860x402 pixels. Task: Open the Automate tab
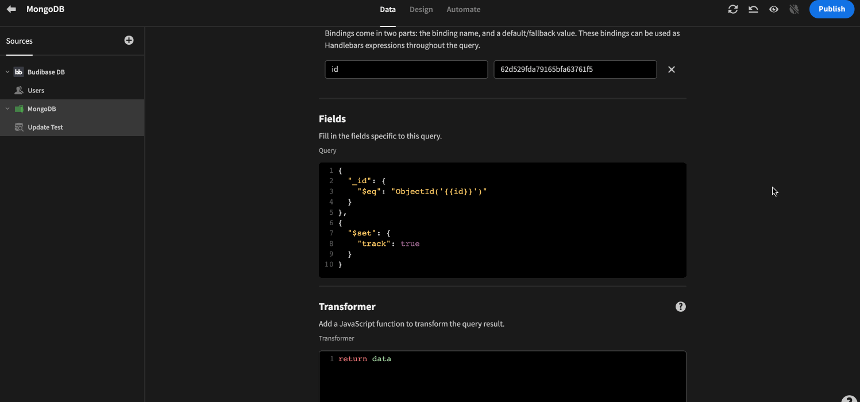[x=463, y=9]
